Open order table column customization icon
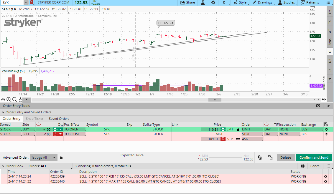Screen dimensions: 334x194 tap(326, 125)
